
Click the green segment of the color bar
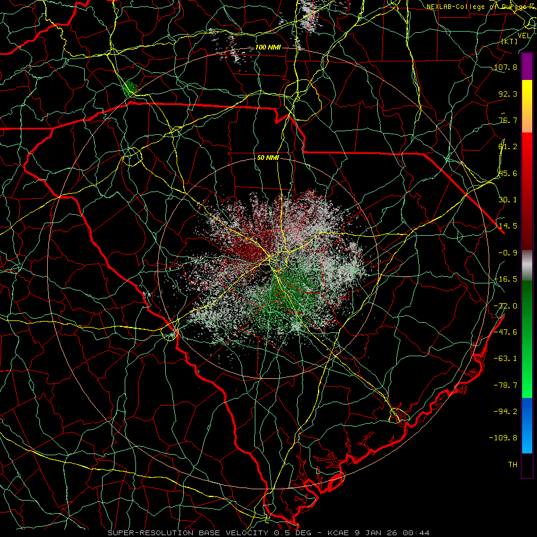(527, 339)
